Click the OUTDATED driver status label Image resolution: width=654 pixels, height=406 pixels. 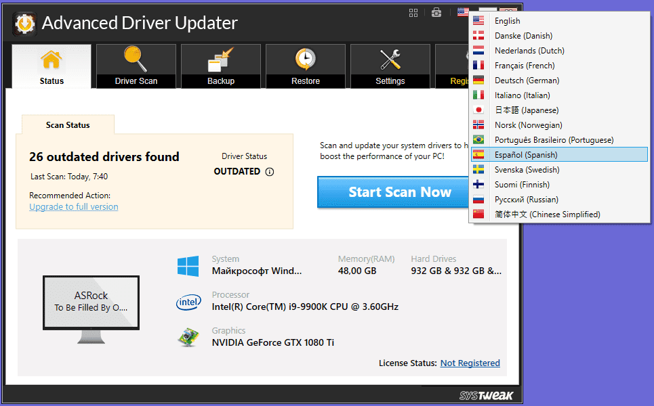237,172
